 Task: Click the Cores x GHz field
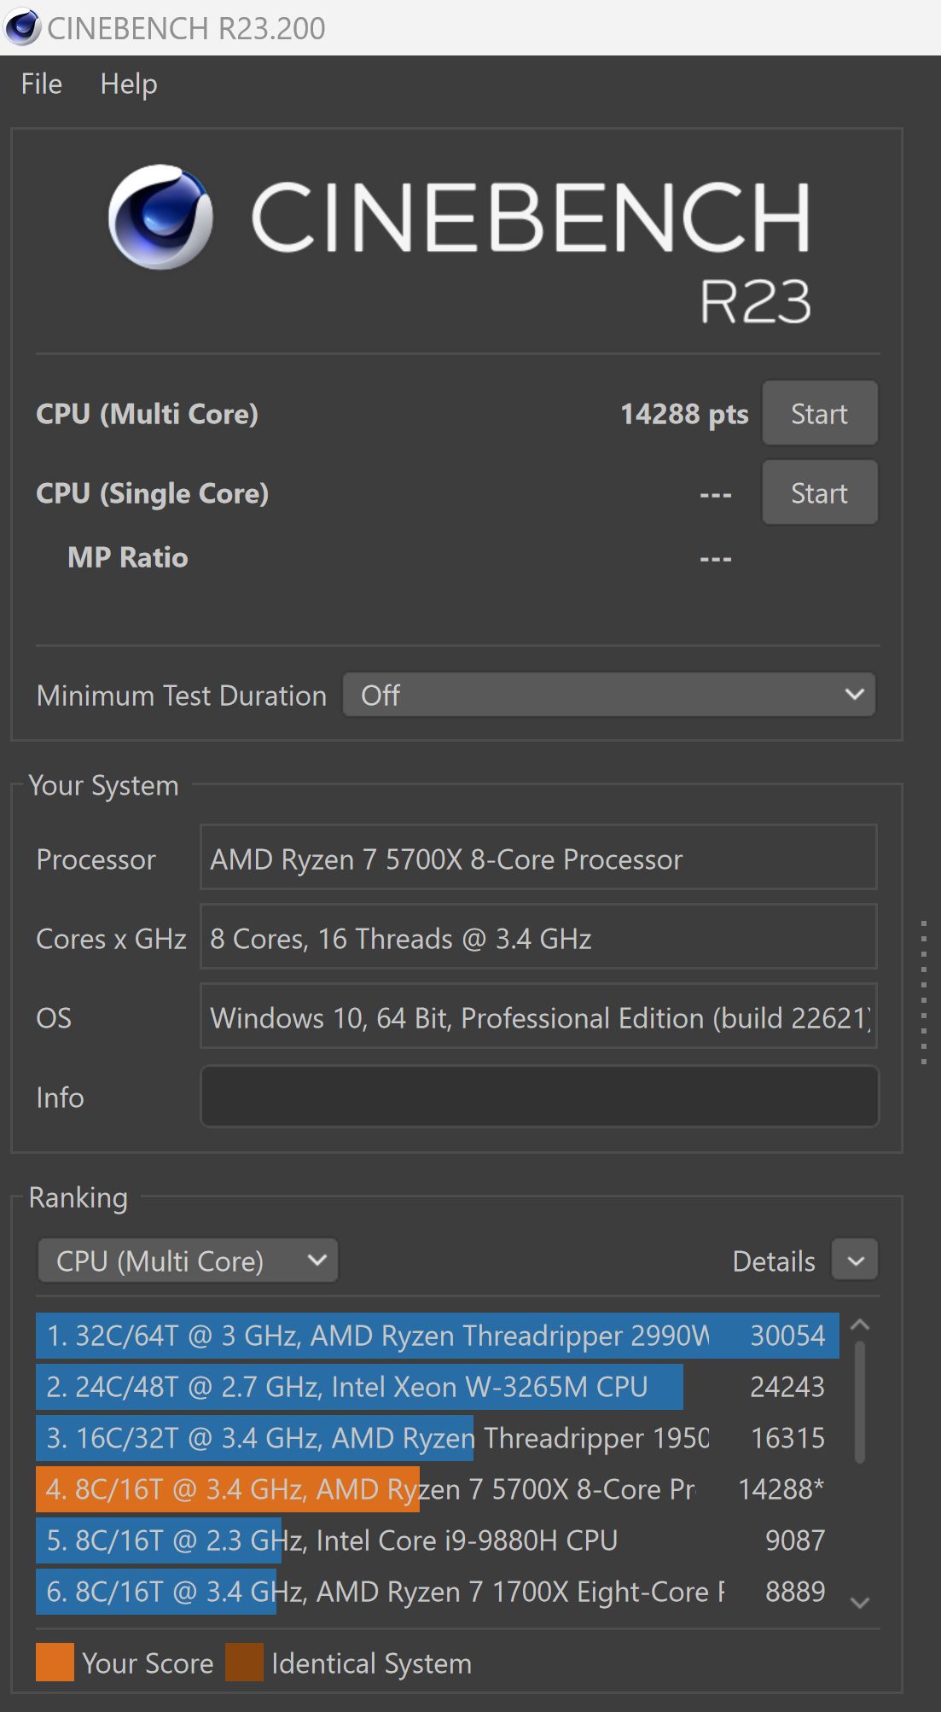[x=538, y=937]
